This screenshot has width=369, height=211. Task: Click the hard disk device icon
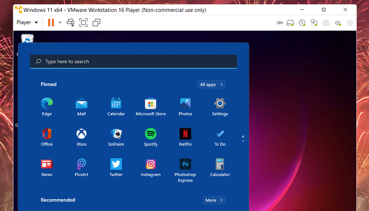click(x=290, y=23)
